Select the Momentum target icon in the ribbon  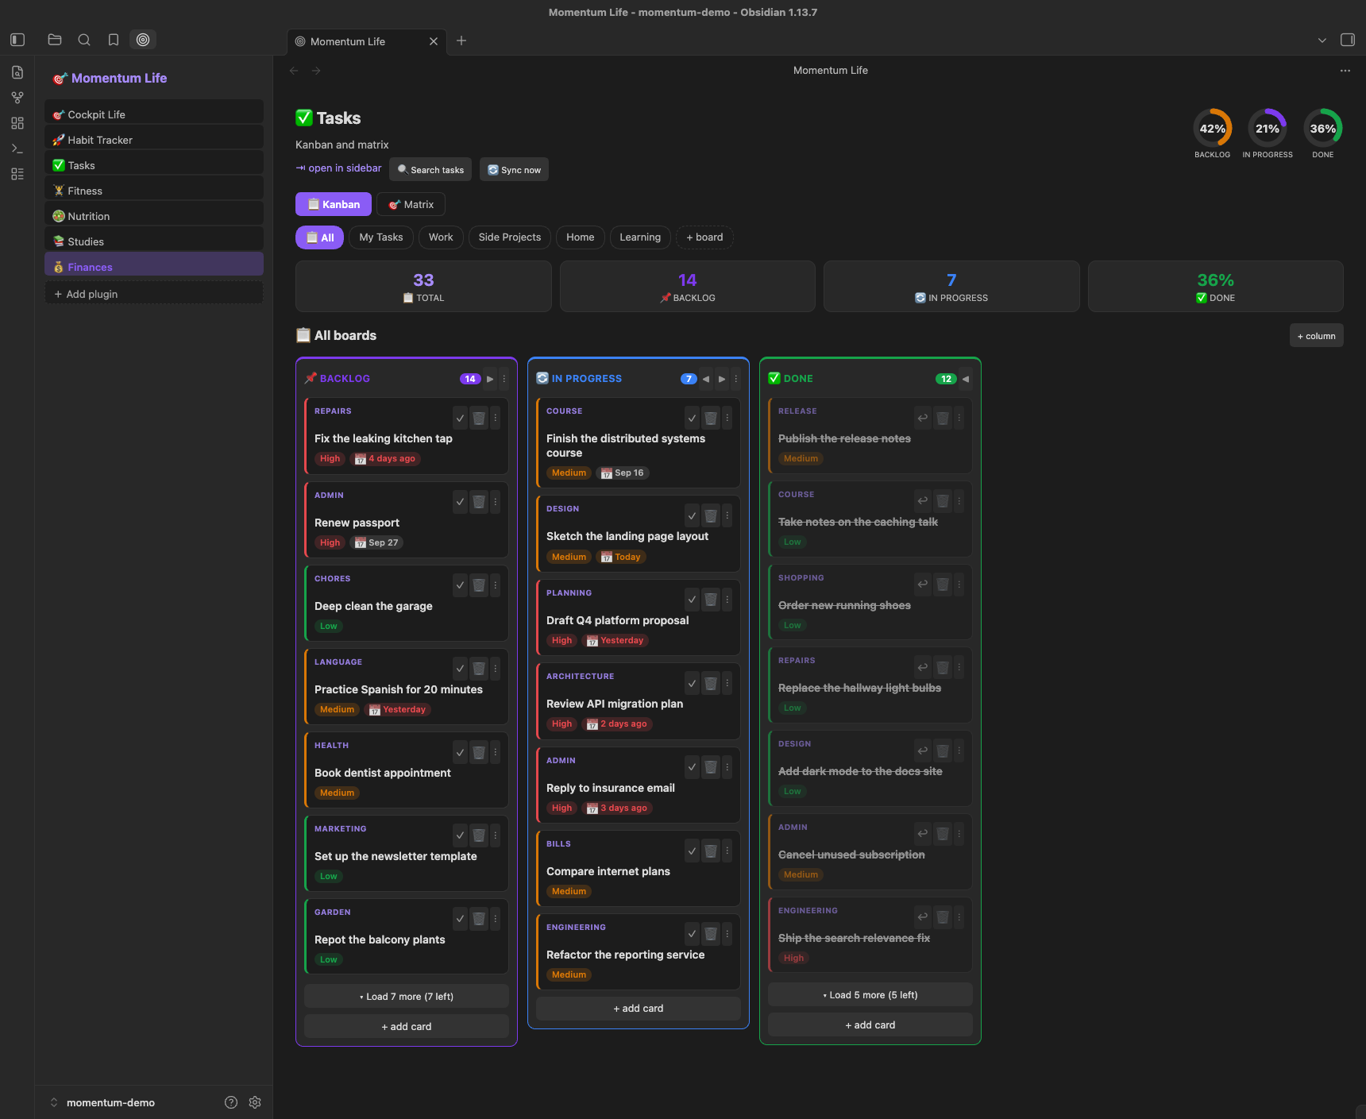coord(143,40)
